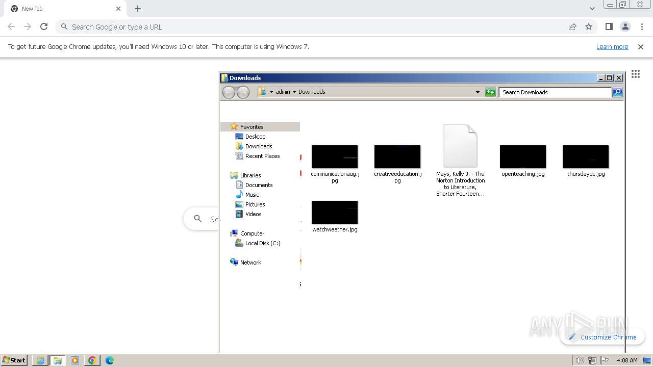Click the Learn more link

click(612, 46)
